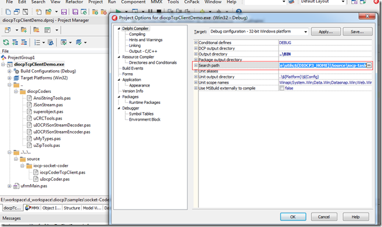The width and height of the screenshot is (382, 227).
Task: Open the Project menu
Action: point(95,2)
